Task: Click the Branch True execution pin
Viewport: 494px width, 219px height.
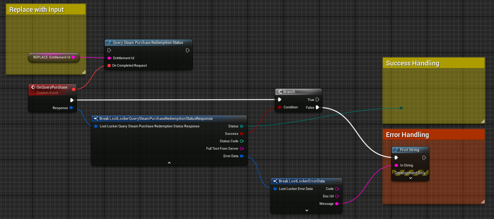Action: point(317,100)
